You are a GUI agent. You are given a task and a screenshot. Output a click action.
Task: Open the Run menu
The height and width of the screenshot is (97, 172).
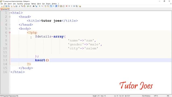[44, 4]
